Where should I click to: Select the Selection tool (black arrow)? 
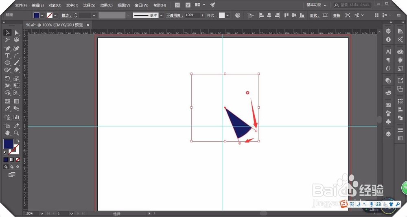pos(7,33)
